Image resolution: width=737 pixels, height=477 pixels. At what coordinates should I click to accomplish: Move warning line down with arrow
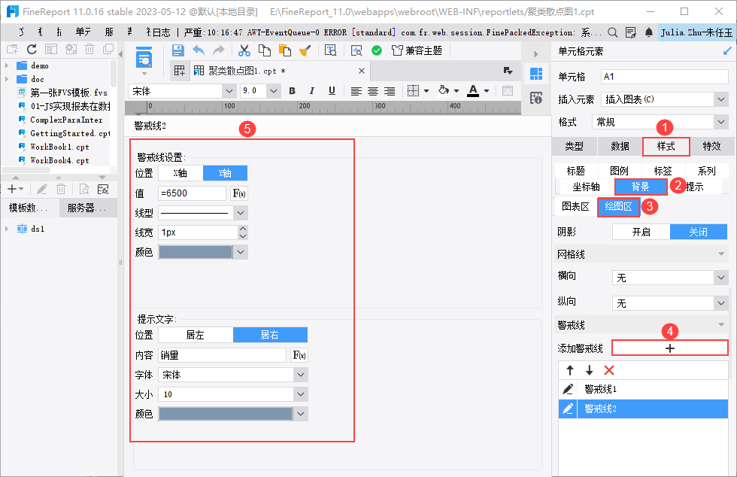tap(590, 370)
